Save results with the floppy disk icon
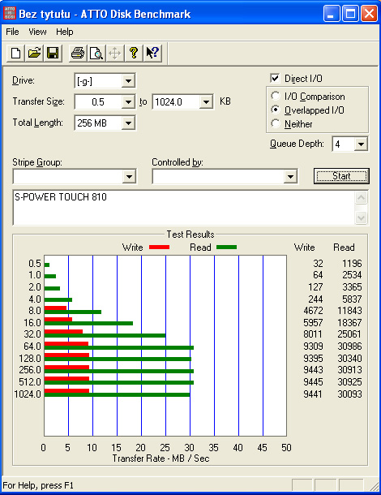The width and height of the screenshot is (381, 495). 53,53
